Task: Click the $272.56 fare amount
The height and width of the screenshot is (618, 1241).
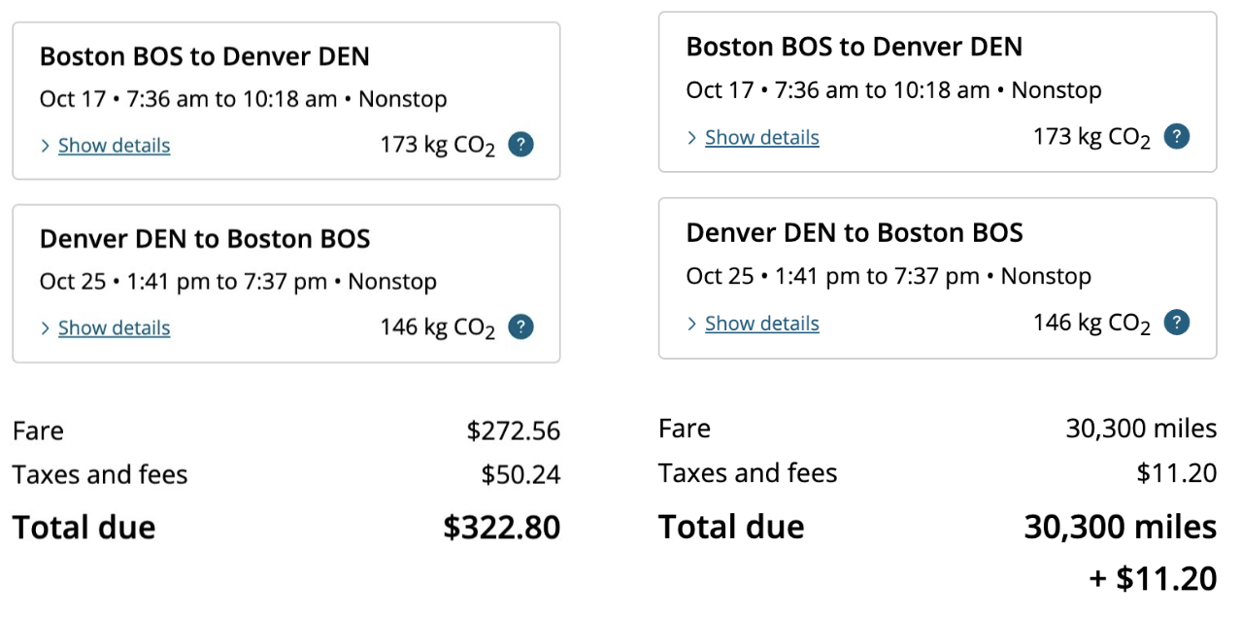Action: click(513, 430)
